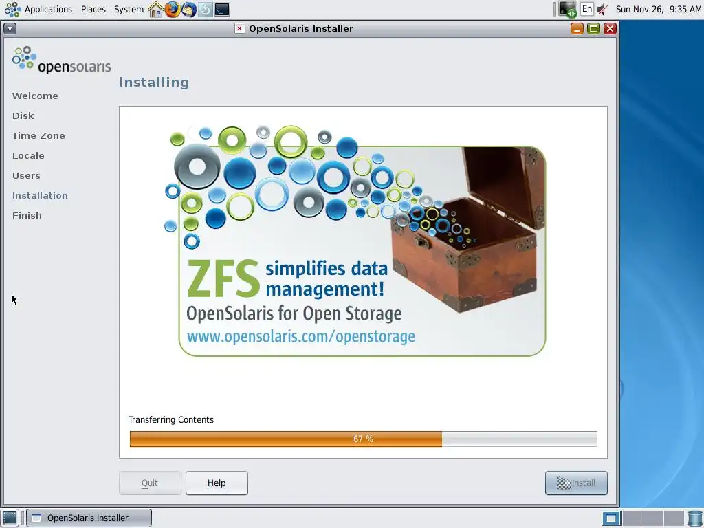Screen dimensions: 704x528
Task: Open the installer window menu button
Action: (x=10, y=29)
